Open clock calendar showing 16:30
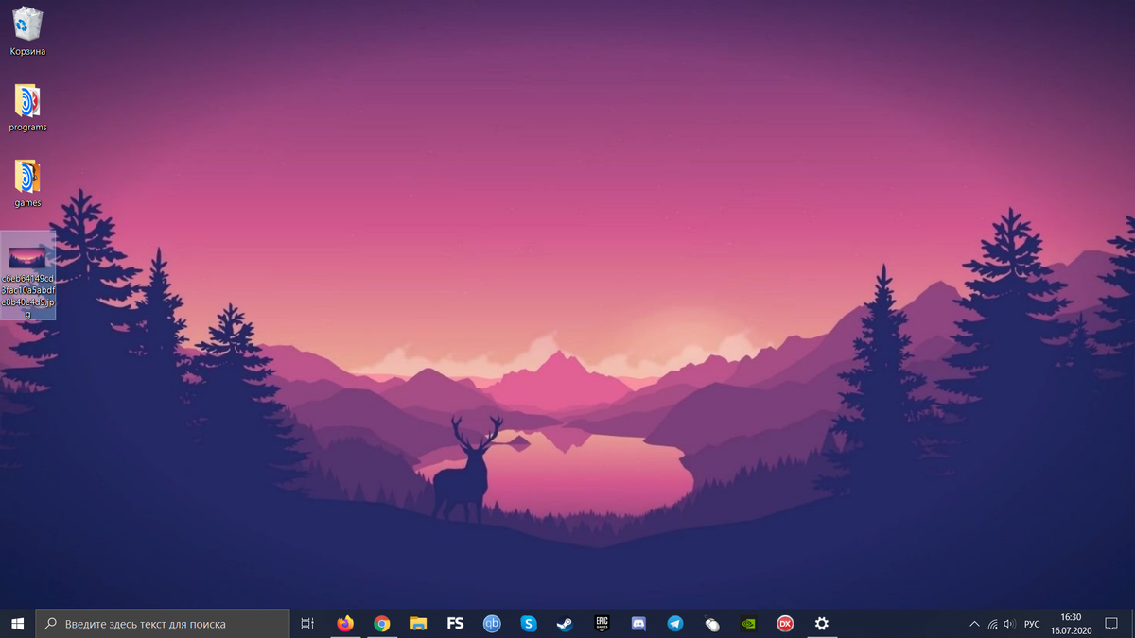This screenshot has height=638, width=1135. 1071,624
